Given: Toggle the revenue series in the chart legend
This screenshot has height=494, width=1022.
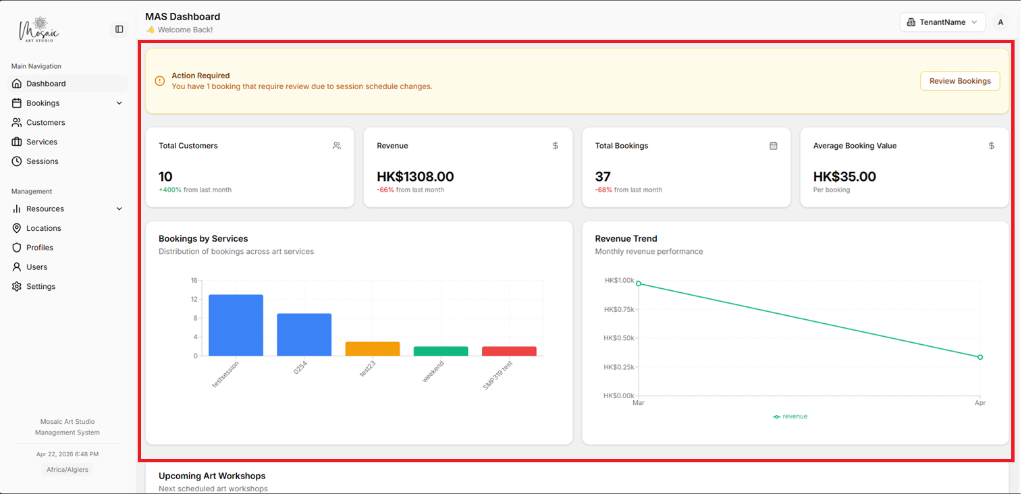Looking at the screenshot, I should pyautogui.click(x=790, y=416).
